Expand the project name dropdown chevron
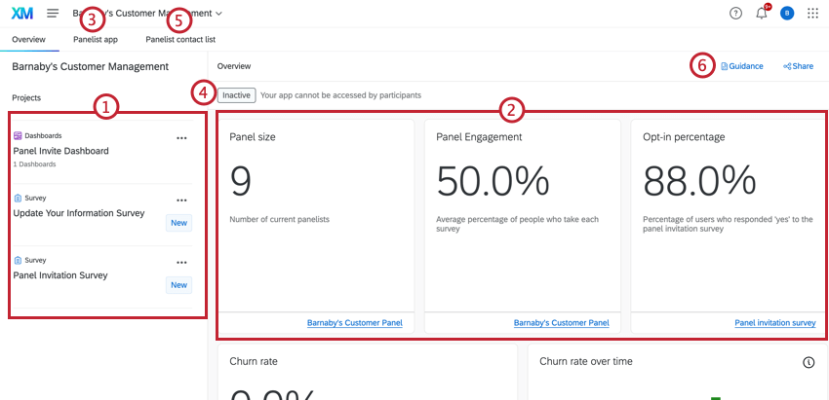This screenshot has height=400, width=829. (218, 14)
